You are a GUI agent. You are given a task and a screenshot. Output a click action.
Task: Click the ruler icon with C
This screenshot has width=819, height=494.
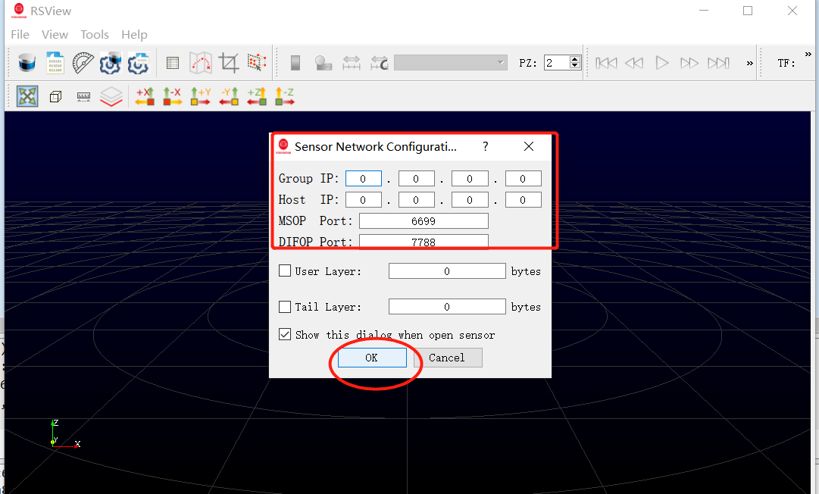tap(380, 63)
